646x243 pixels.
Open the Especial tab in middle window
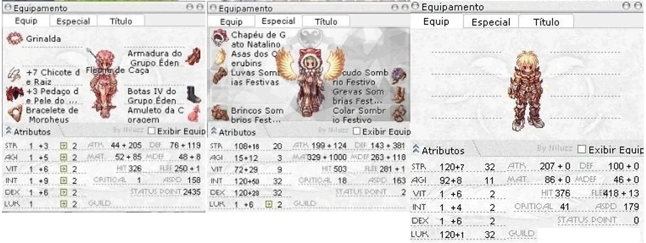[x=278, y=21]
